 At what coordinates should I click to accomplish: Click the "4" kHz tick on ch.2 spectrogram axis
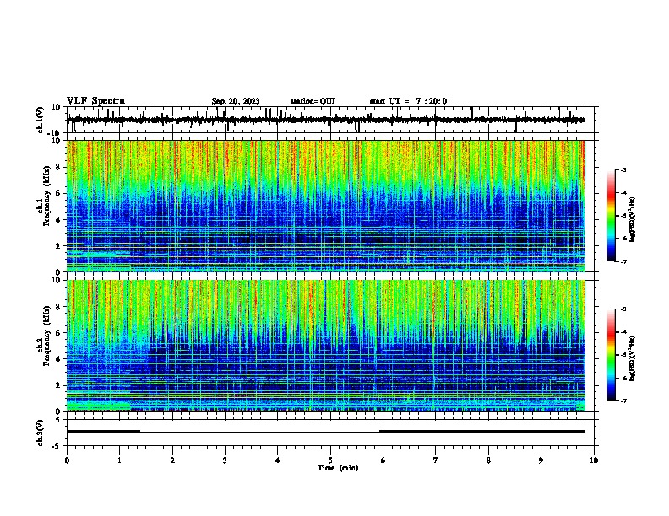tap(58, 359)
